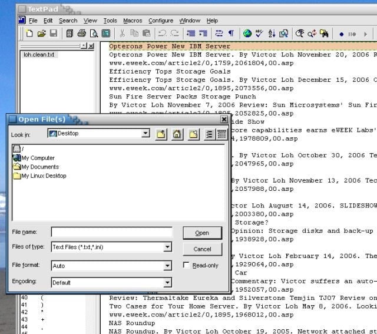Click the web browser globe icon
Viewport: 377px width, 334px height.
tap(247, 33)
